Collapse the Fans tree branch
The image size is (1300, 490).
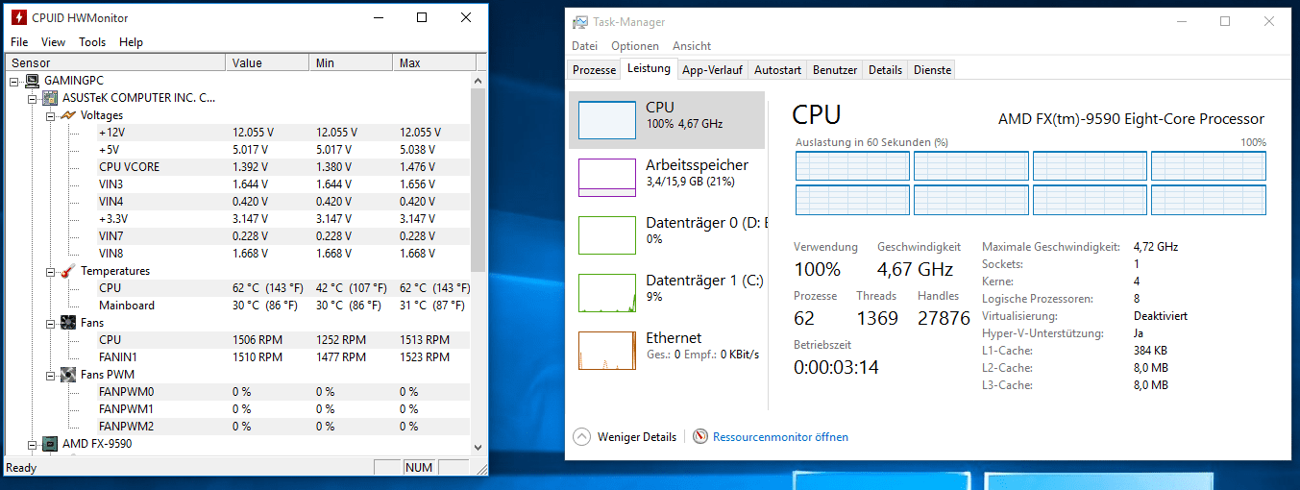50,323
